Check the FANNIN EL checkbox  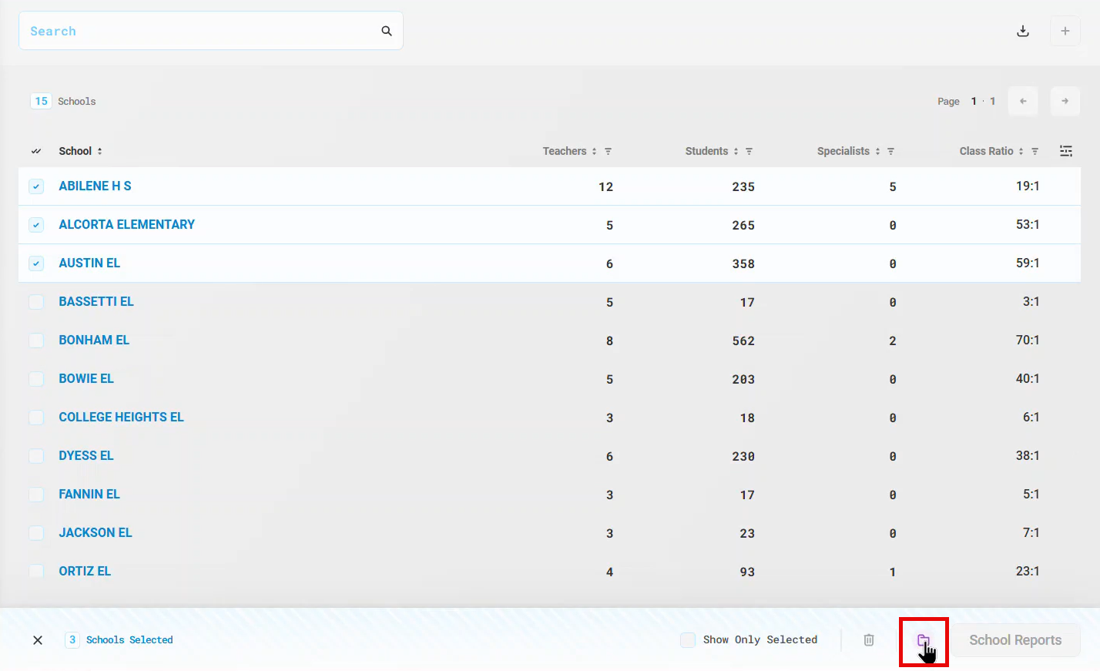(36, 495)
